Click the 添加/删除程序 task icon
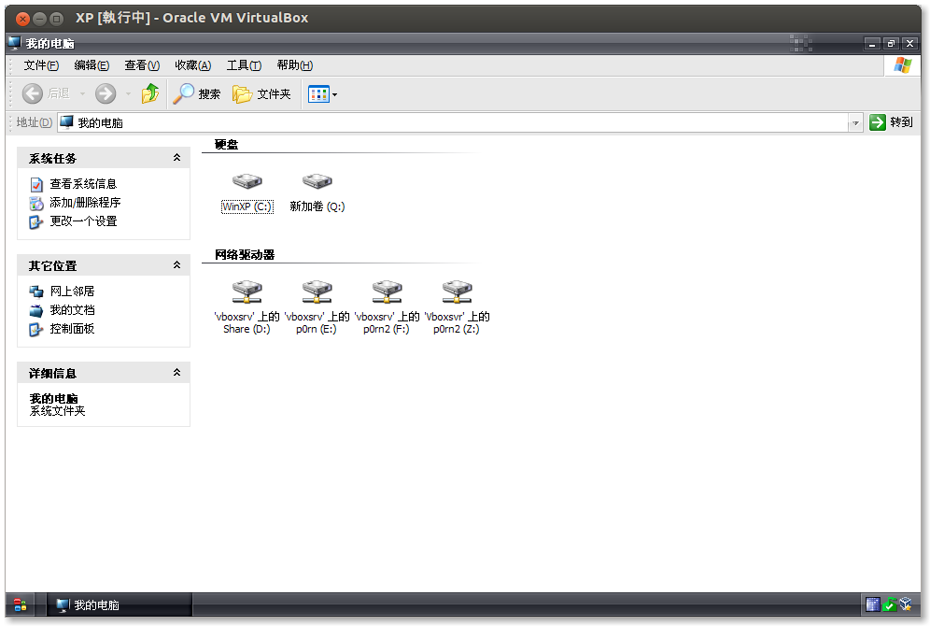The width and height of the screenshot is (930, 626). click(x=36, y=203)
